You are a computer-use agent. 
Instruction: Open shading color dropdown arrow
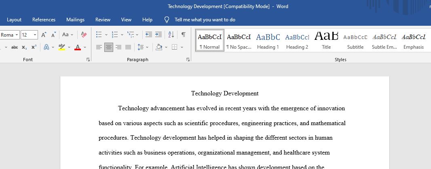(166, 47)
